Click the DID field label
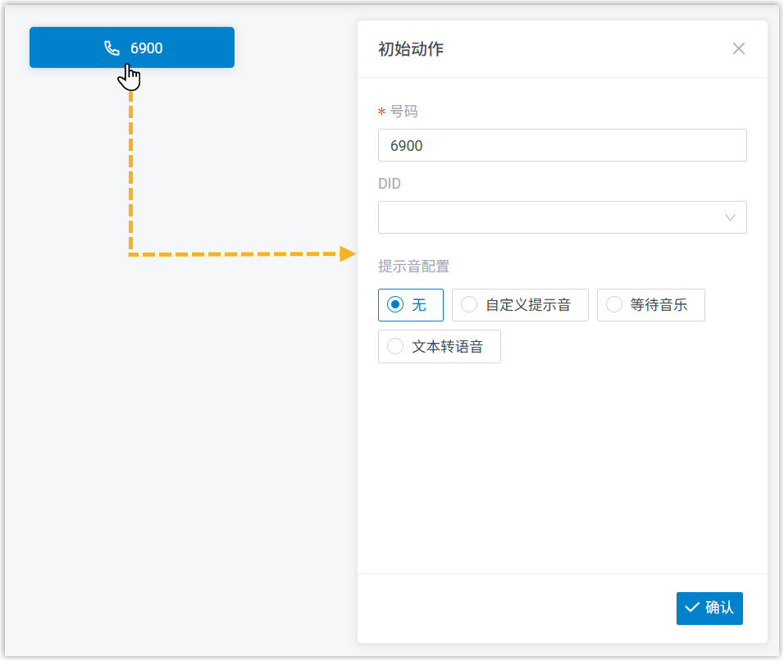This screenshot has width=784, height=661. pos(390,184)
